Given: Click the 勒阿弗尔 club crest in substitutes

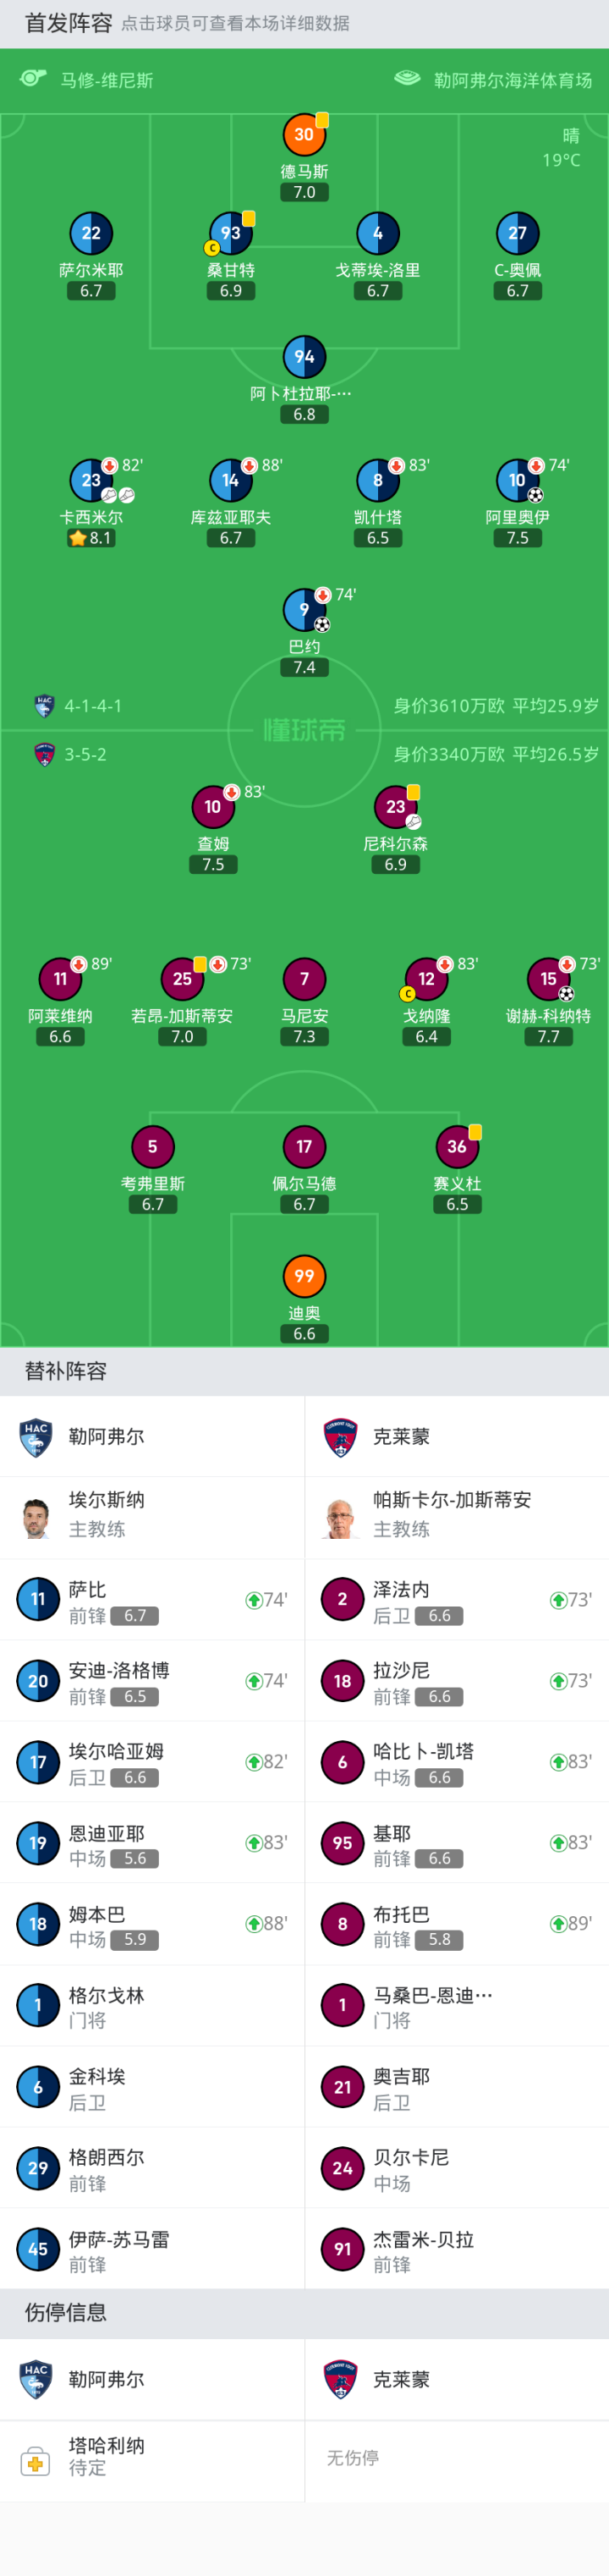Looking at the screenshot, I should click(x=36, y=1438).
